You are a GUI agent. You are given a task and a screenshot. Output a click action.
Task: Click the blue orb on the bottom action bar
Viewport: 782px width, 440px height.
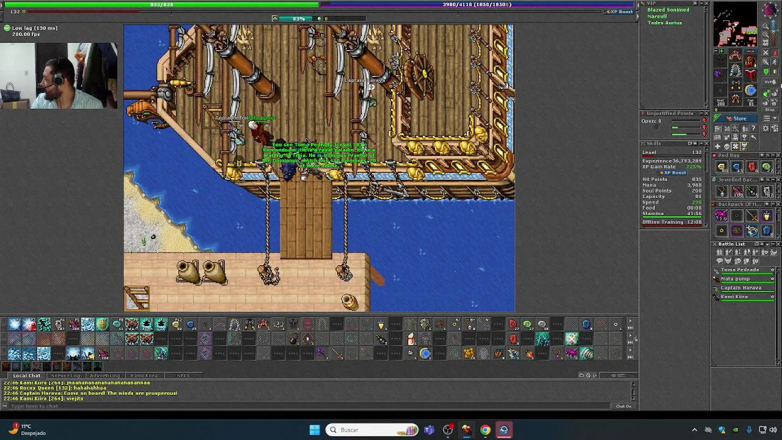(x=425, y=353)
